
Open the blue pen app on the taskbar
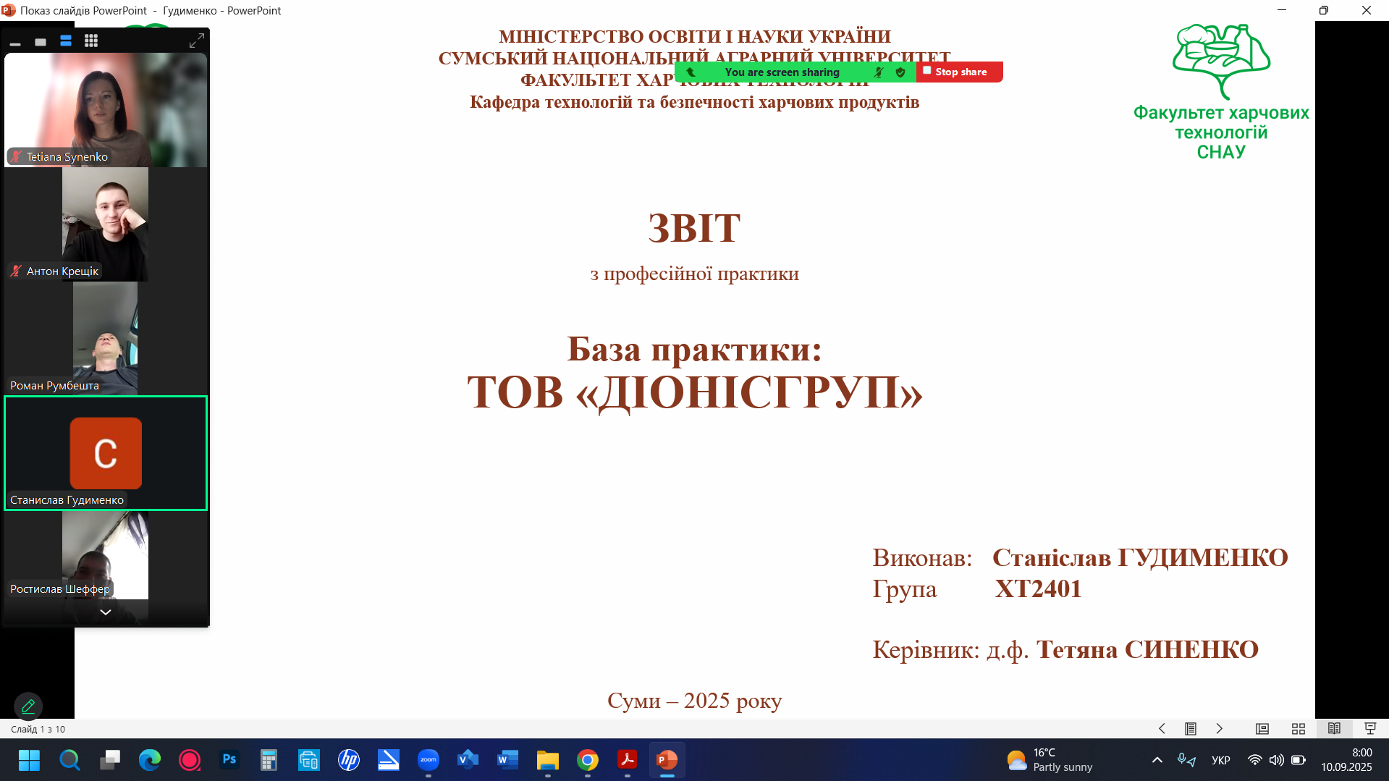tap(389, 760)
